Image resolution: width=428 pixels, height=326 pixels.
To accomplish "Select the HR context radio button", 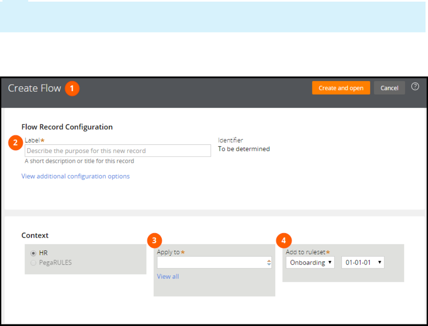I will (33, 253).
